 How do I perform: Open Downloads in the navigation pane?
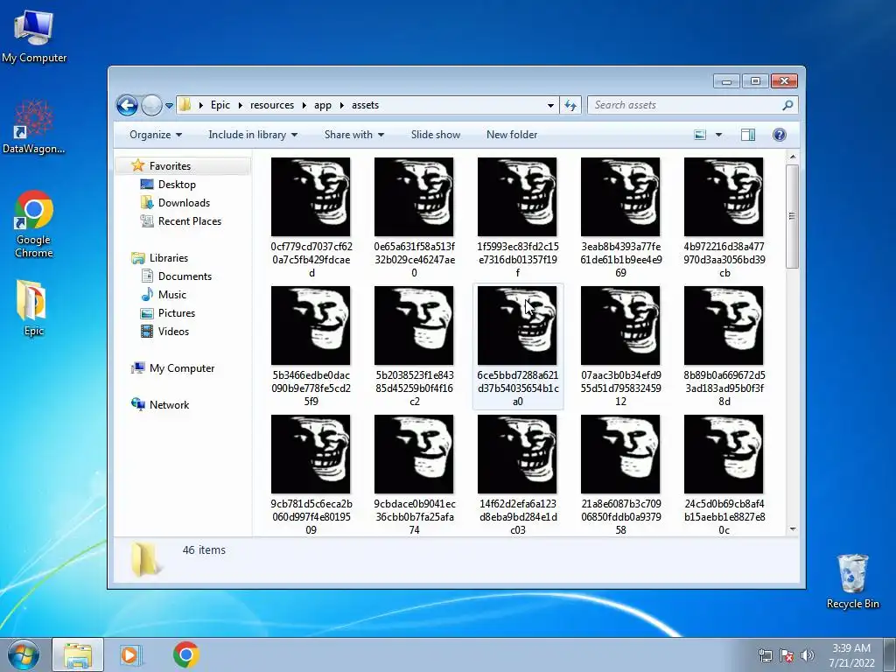click(184, 203)
